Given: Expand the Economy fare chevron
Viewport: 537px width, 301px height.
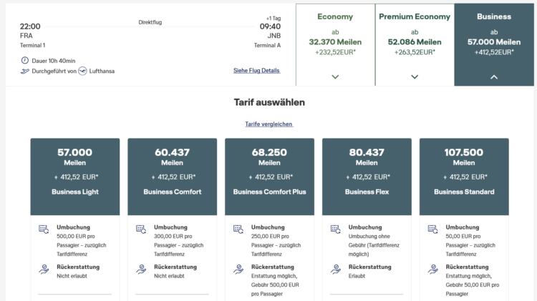Looking at the screenshot, I should pyautogui.click(x=335, y=77).
